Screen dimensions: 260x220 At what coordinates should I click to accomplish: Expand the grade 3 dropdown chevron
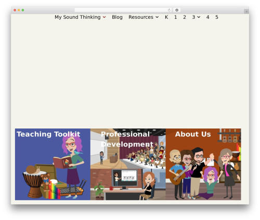click(199, 17)
